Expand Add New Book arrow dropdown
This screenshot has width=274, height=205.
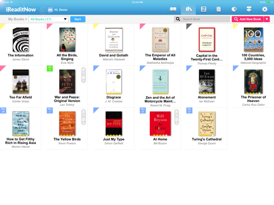(267, 19)
